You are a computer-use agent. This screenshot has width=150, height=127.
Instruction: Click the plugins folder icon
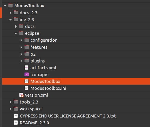[27, 61]
